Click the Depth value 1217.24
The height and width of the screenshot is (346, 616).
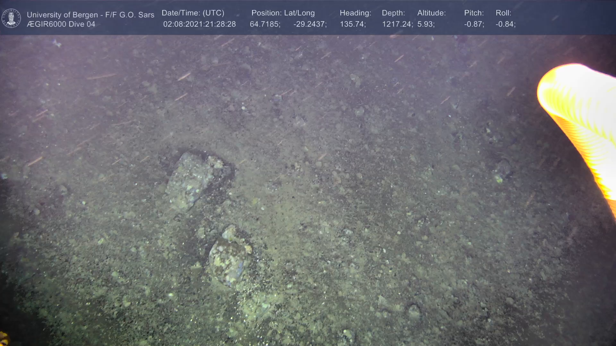coord(397,24)
